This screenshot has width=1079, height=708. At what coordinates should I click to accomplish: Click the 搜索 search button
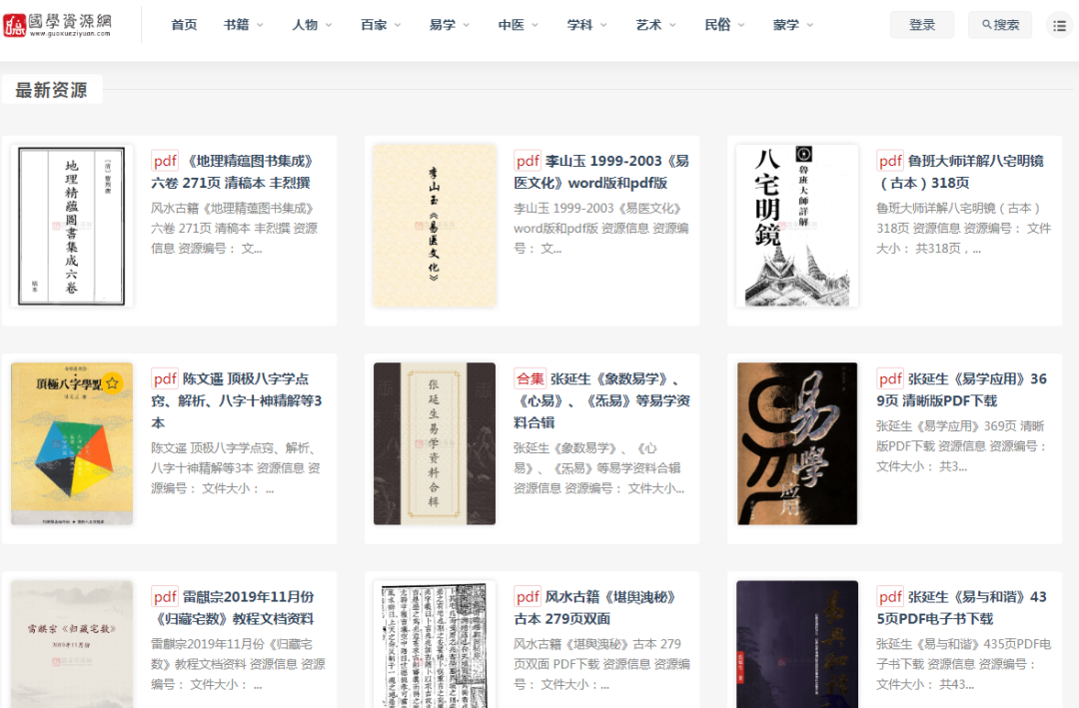tap(1000, 25)
